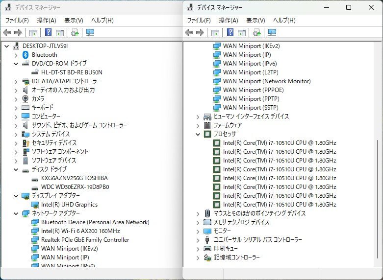
Task: Expand the システム デバイス category
Action: 16,135
